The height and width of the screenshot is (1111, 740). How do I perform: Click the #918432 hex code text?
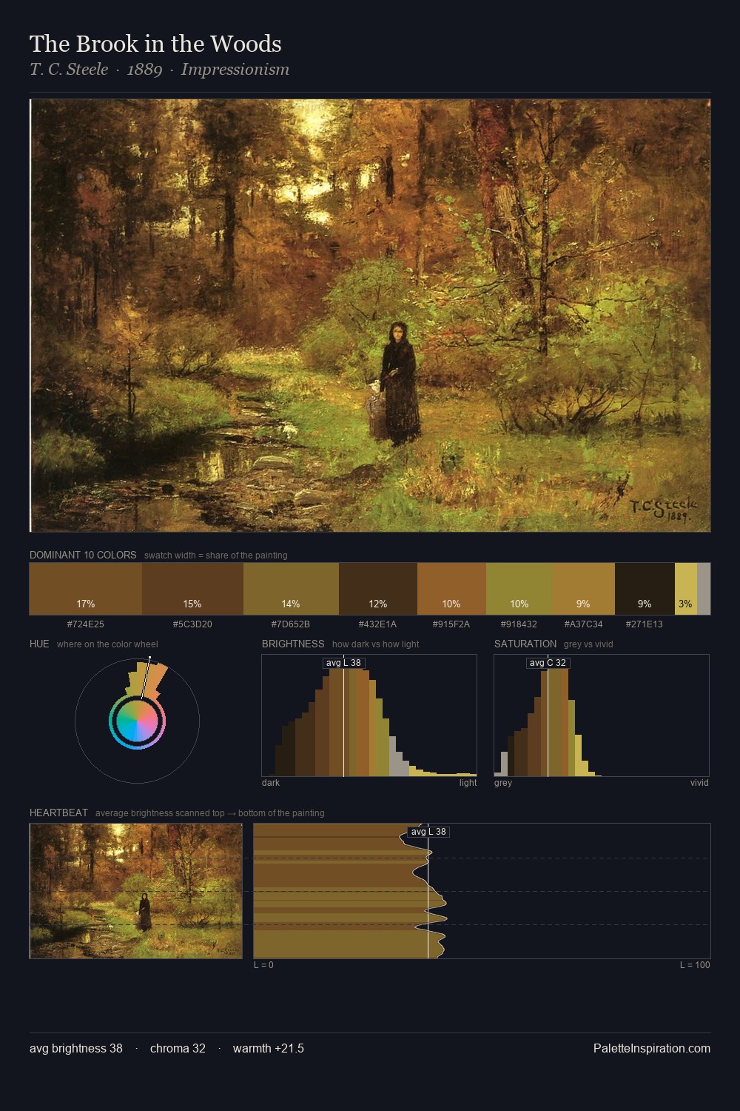coord(519,624)
